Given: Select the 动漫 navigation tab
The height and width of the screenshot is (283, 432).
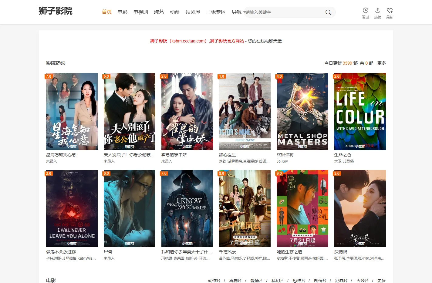Looking at the screenshot, I should pos(175,12).
